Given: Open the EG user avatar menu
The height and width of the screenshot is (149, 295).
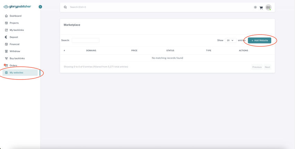Looking at the screenshot, I should tap(268, 7).
